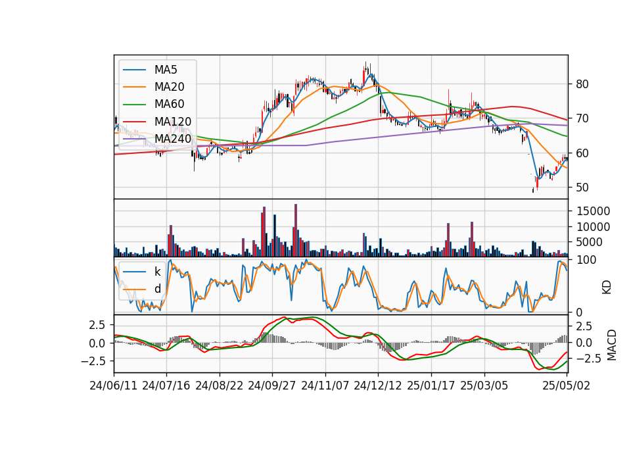Viewport: 631px width, 454px height.
Task: Click the k legend label in KD panel
Action: 157,271
